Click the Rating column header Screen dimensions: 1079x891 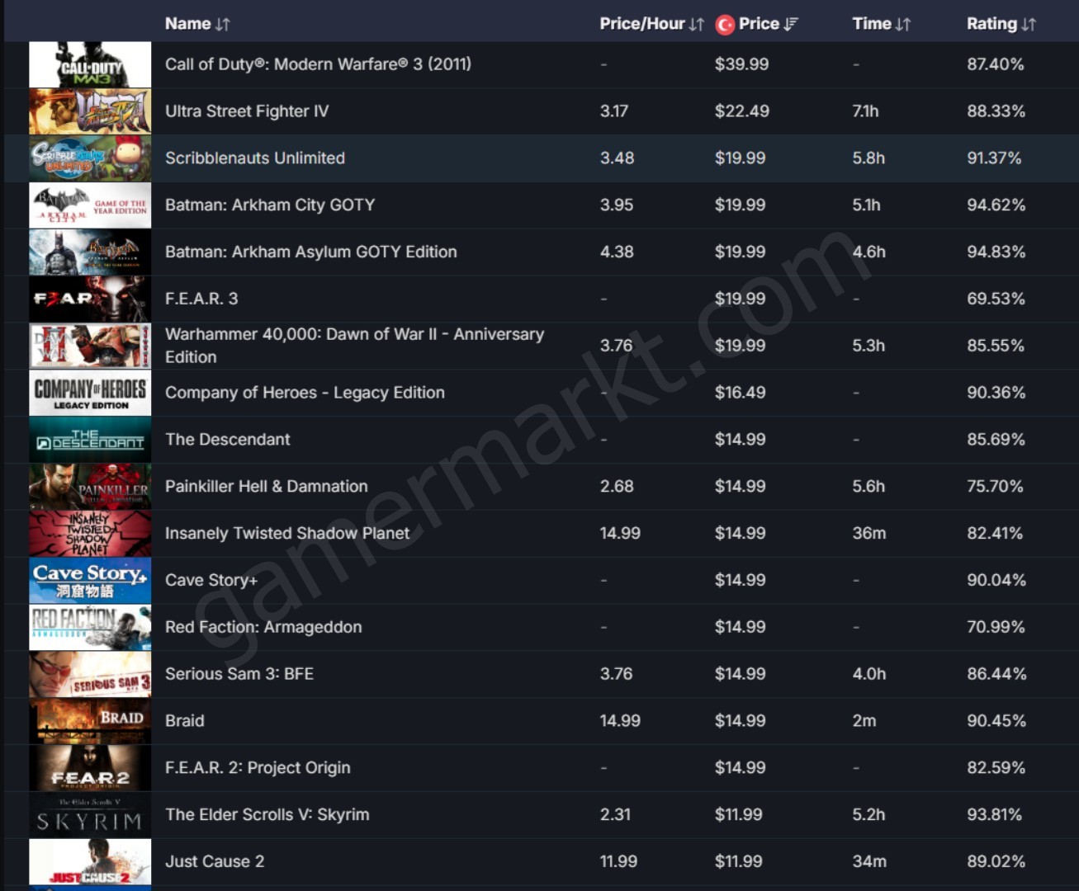click(991, 24)
